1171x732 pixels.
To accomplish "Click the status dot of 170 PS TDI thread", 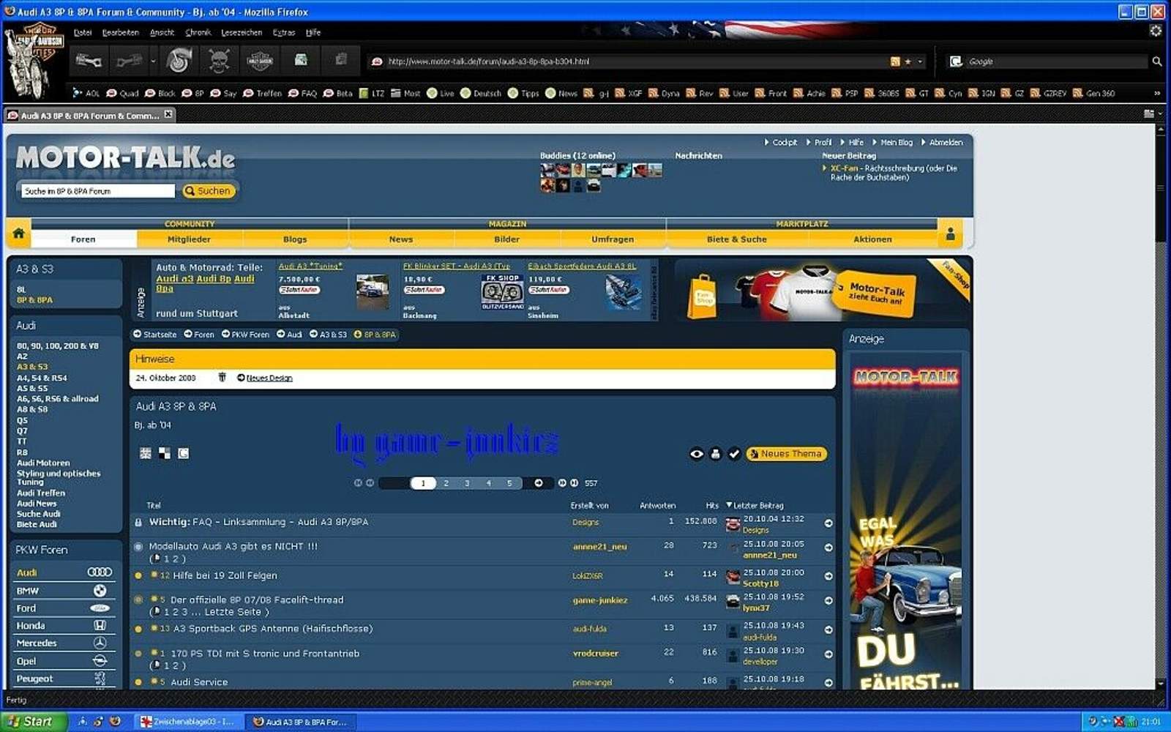I will pyautogui.click(x=138, y=654).
